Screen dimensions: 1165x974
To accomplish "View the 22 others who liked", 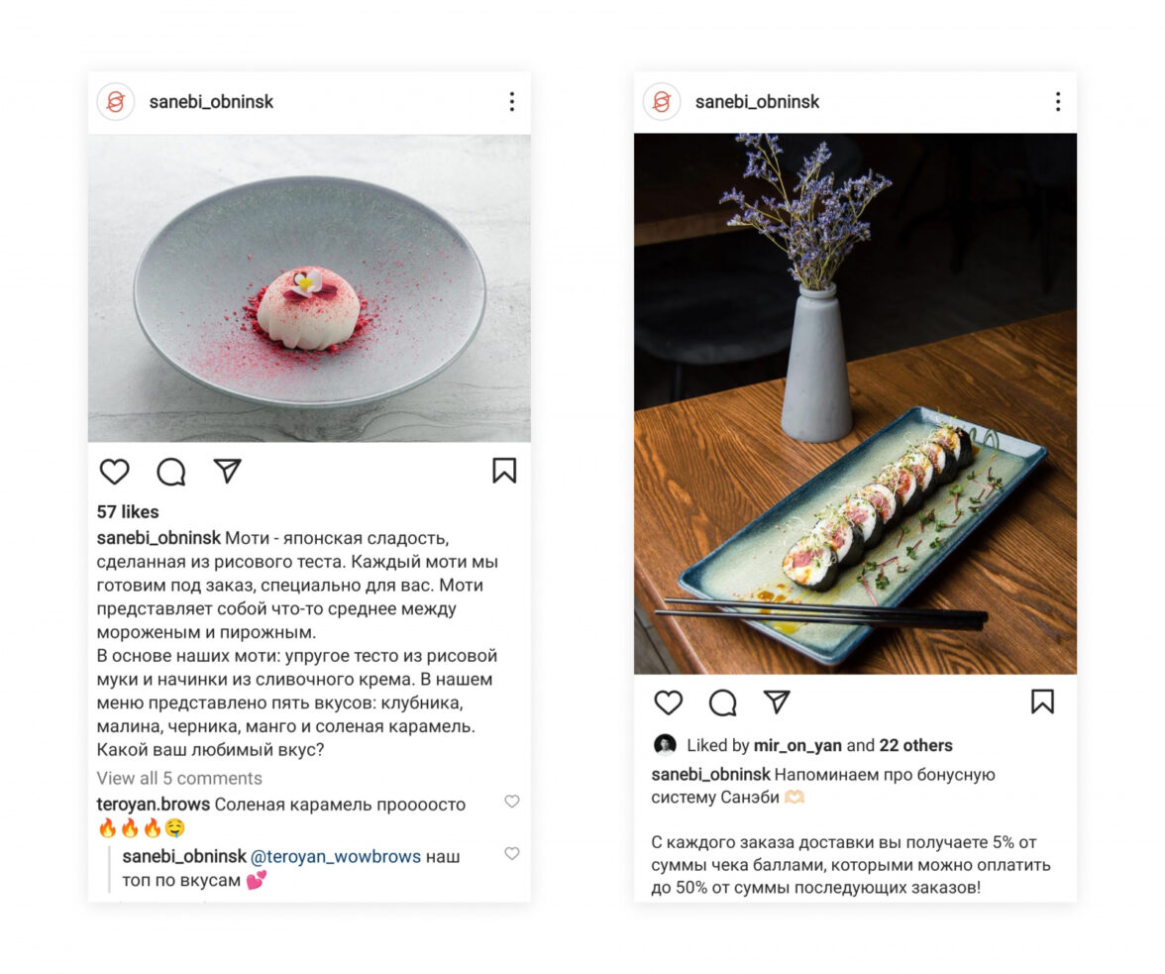I will (915, 745).
